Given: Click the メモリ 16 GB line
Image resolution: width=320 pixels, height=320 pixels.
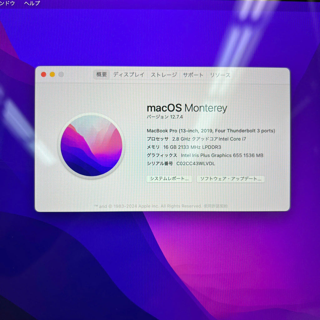Looking at the screenshot, I should [x=184, y=147].
